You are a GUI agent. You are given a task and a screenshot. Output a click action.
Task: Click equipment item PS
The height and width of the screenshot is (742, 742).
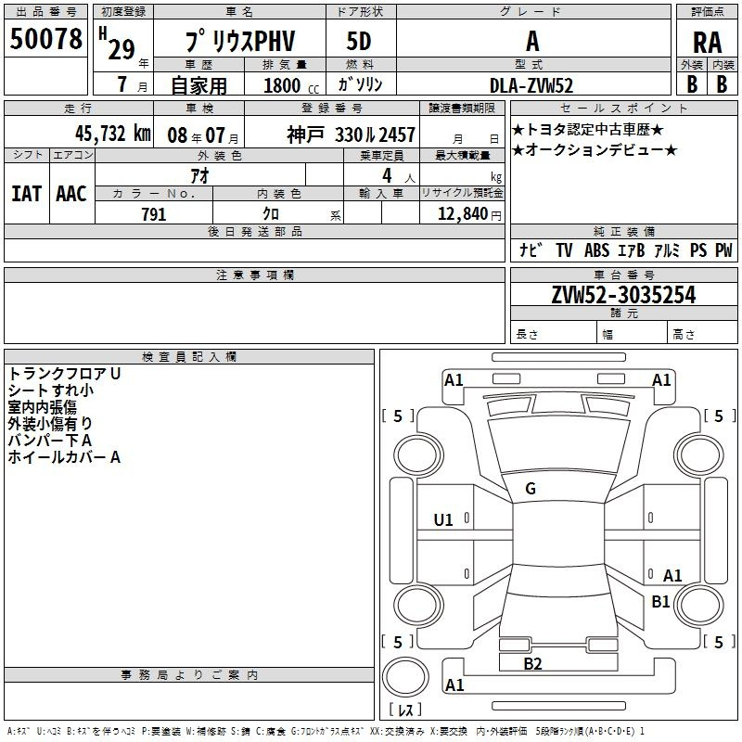pos(698,249)
